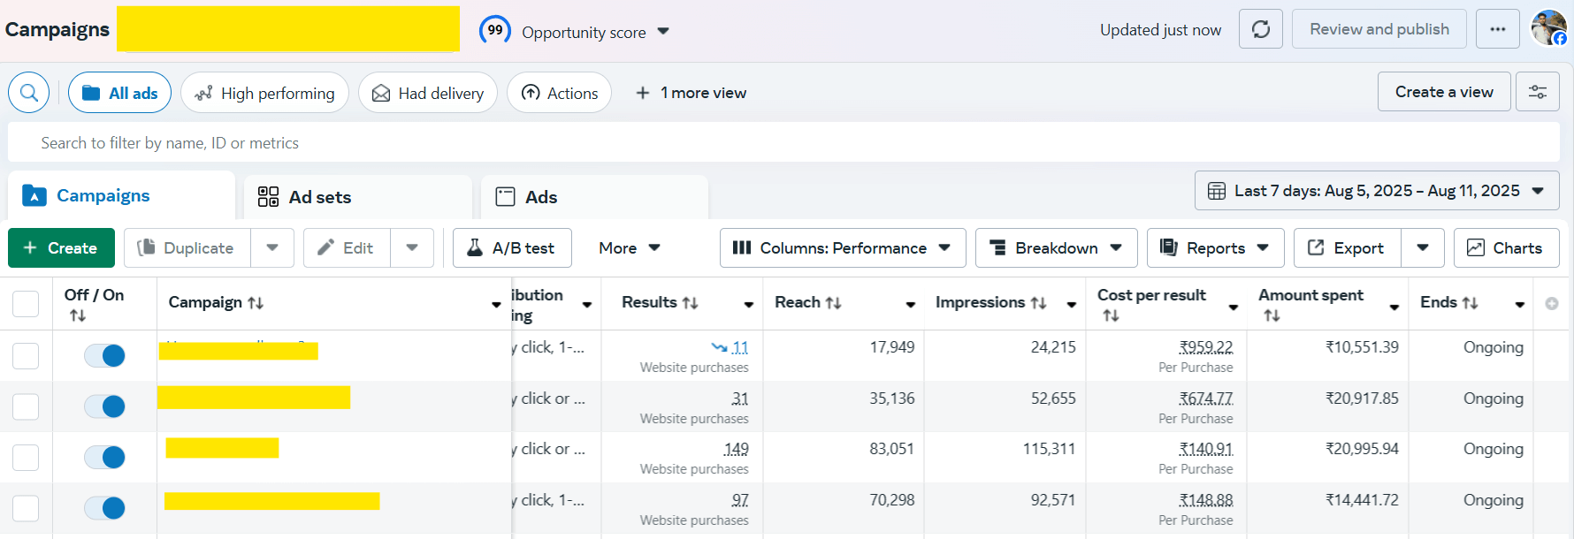
Task: Click the add column plus icon
Action: 1552,303
